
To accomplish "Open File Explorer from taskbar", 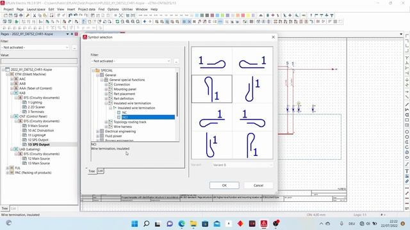I will [193, 224].
